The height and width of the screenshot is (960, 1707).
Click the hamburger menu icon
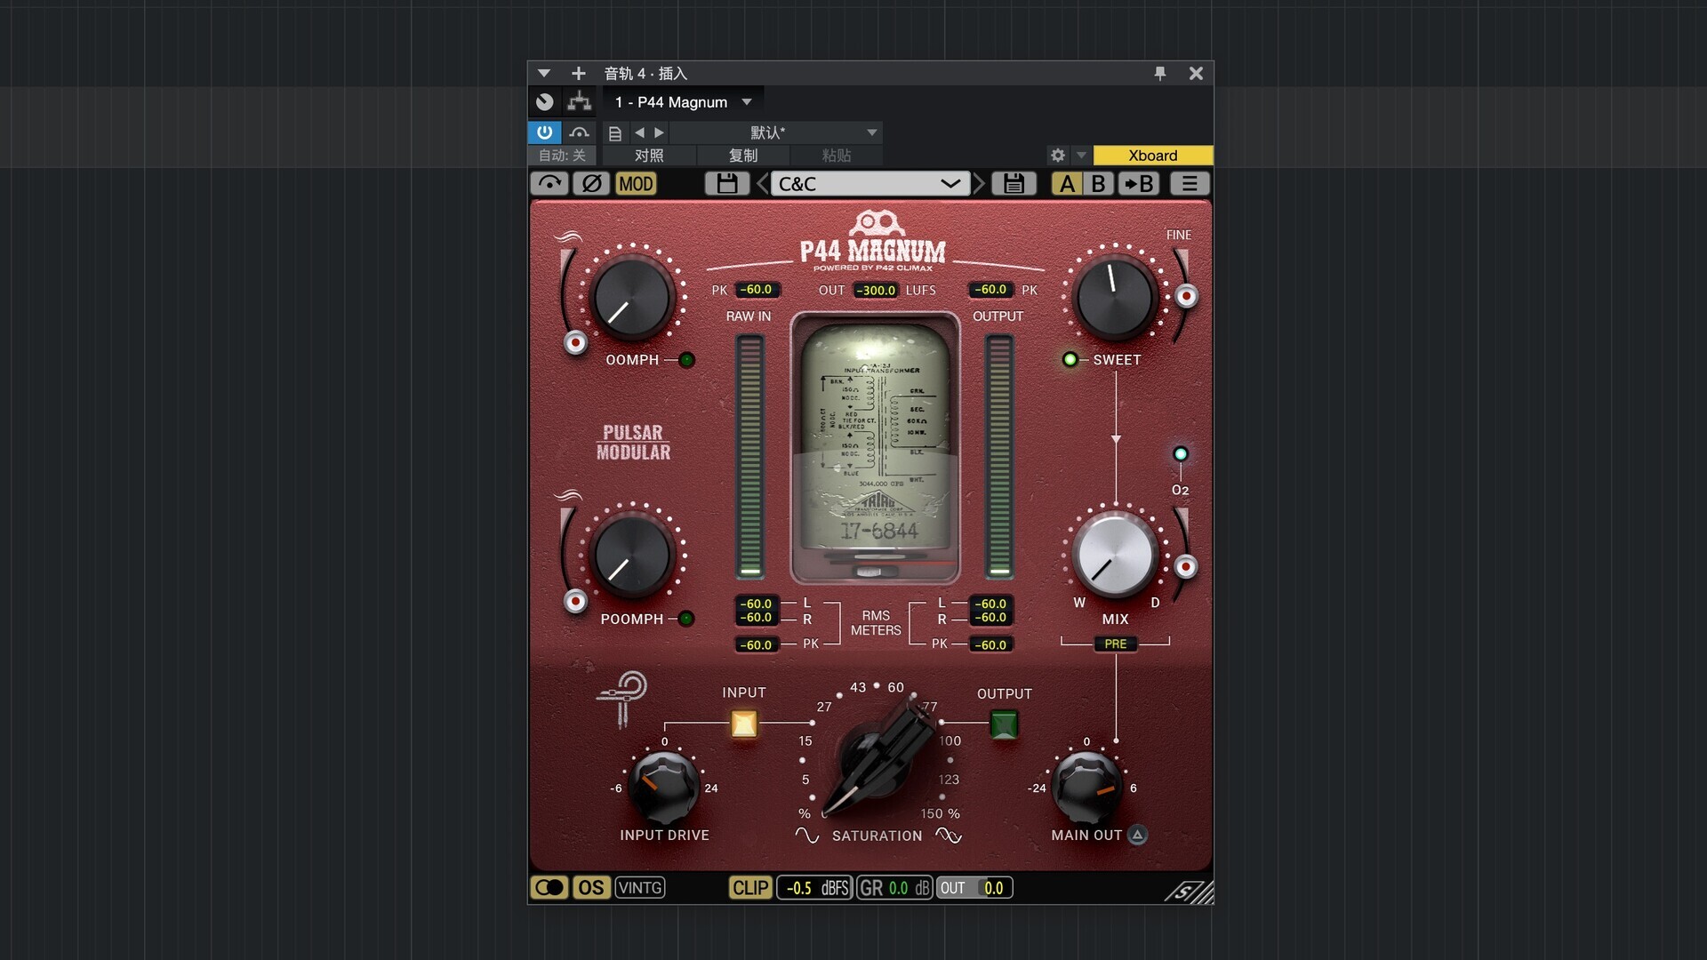pos(1189,184)
